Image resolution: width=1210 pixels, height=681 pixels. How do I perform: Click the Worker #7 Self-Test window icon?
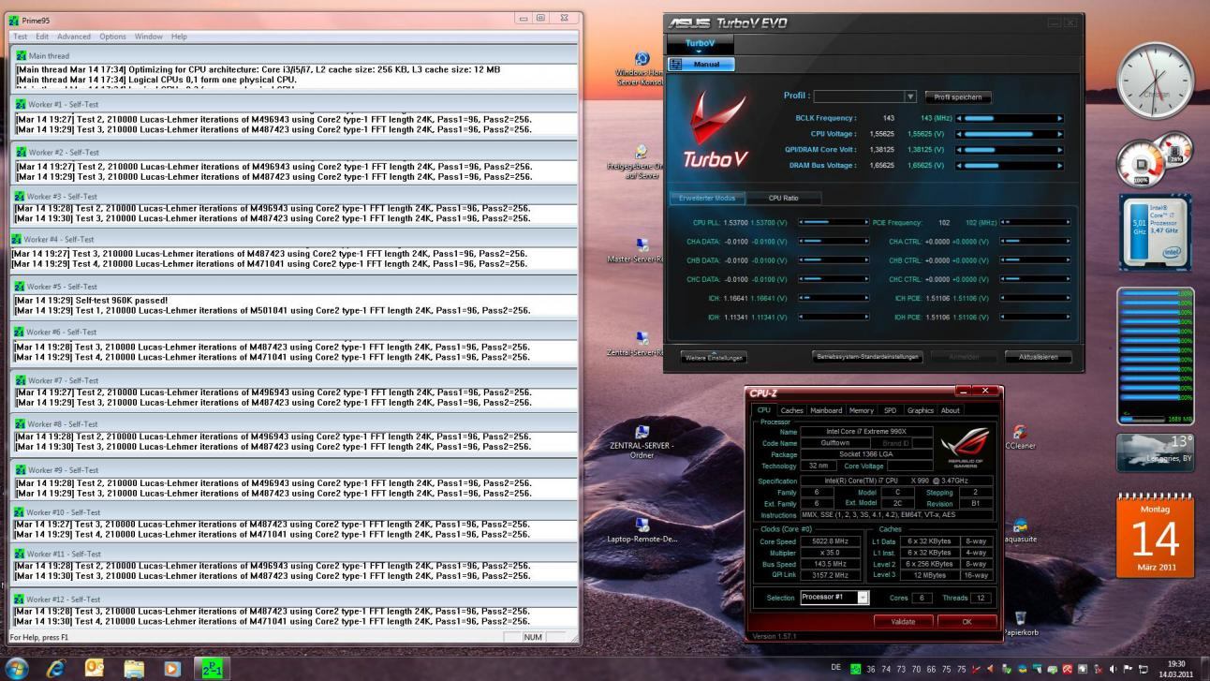(19, 381)
